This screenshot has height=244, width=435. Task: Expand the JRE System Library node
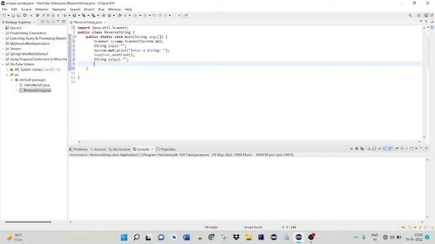tap(7, 69)
